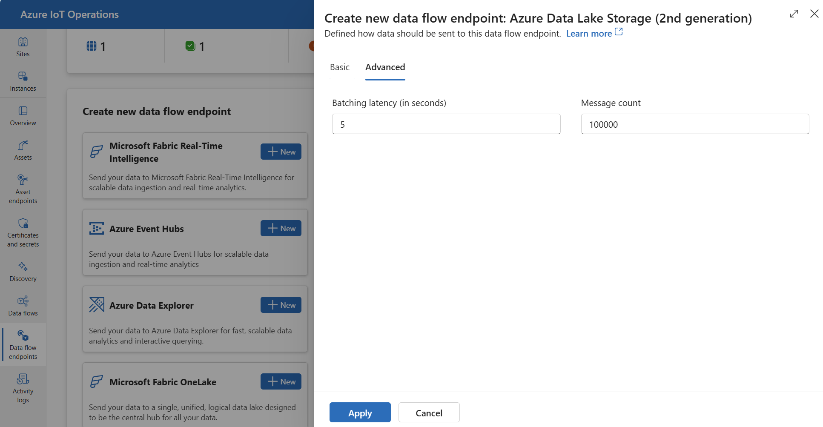
Task: Open the Overview page
Action: tap(23, 115)
